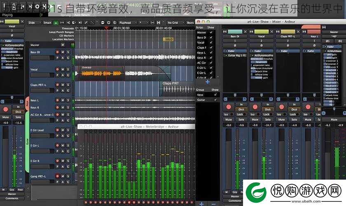The image size is (346, 206).
Task: Click the CD Markers ruler label
Action: (66, 35)
